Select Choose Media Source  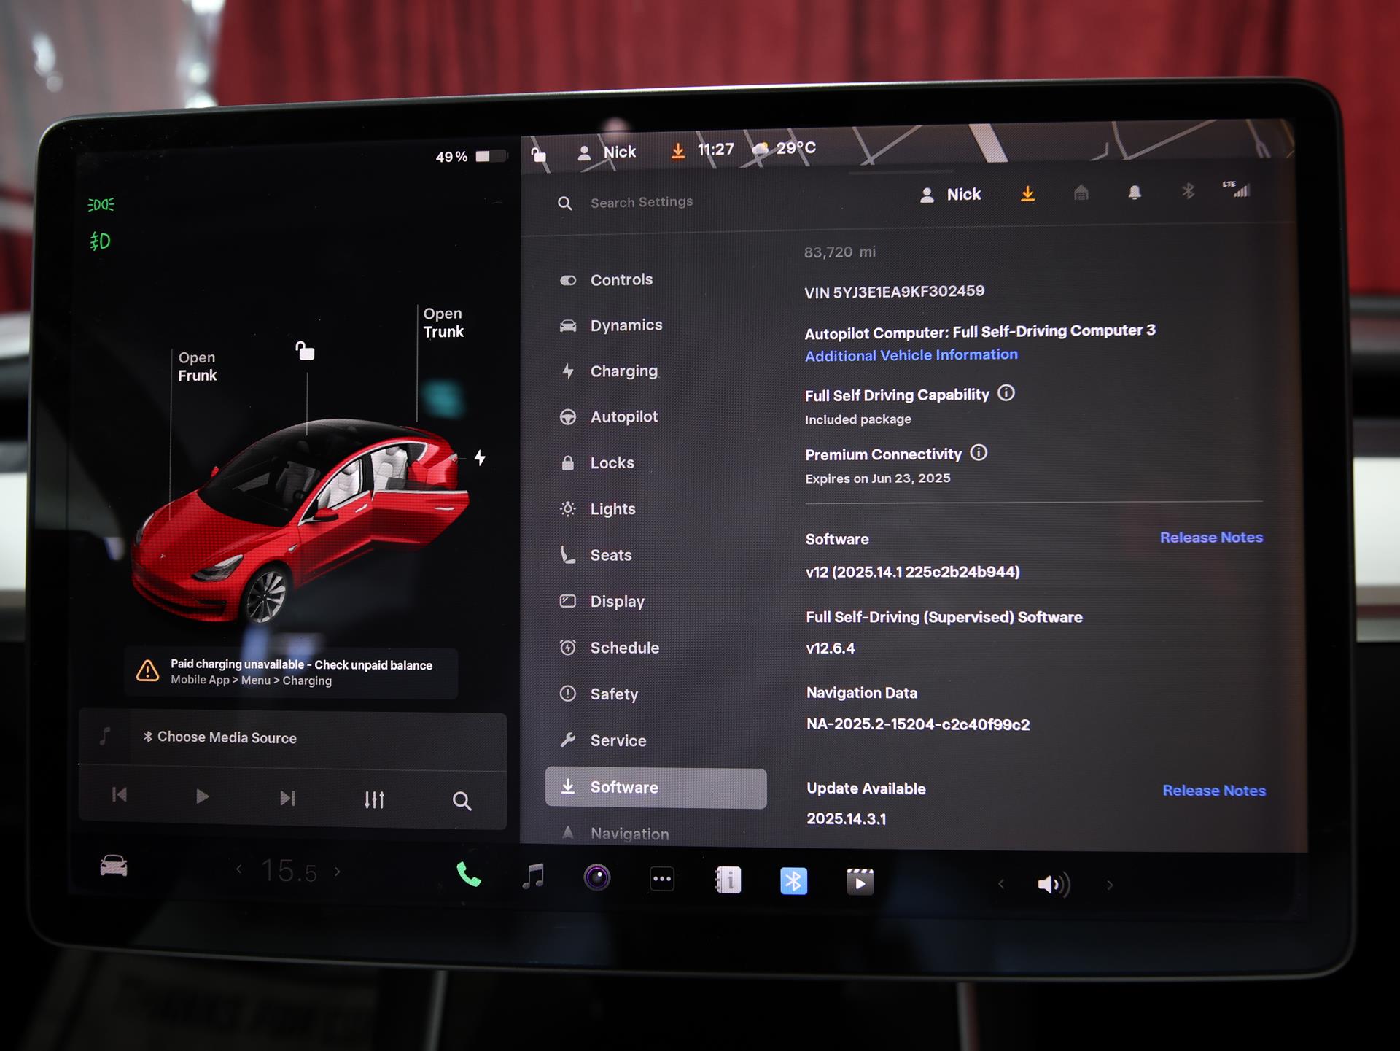click(220, 737)
